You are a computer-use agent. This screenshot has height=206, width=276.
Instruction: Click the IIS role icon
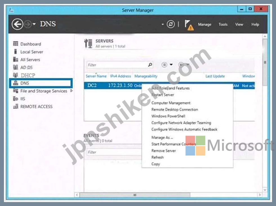[x=15, y=98]
